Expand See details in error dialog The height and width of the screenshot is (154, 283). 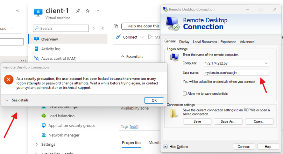coord(17,100)
